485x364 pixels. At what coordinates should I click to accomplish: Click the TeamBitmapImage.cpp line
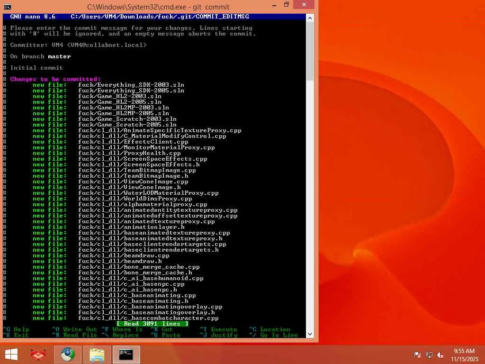click(x=137, y=170)
